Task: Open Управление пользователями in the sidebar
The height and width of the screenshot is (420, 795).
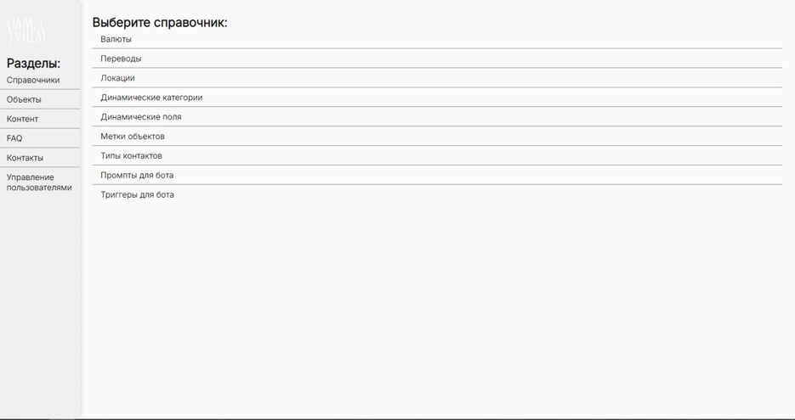Action: [x=39, y=182]
